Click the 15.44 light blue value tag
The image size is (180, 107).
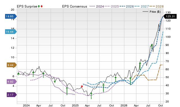tap(11, 32)
